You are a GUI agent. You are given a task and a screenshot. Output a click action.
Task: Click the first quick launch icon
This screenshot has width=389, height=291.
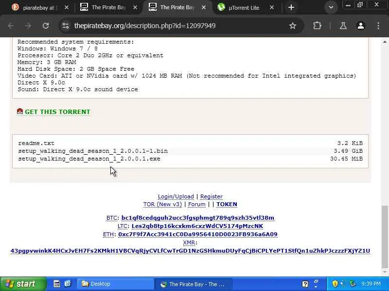point(56,284)
